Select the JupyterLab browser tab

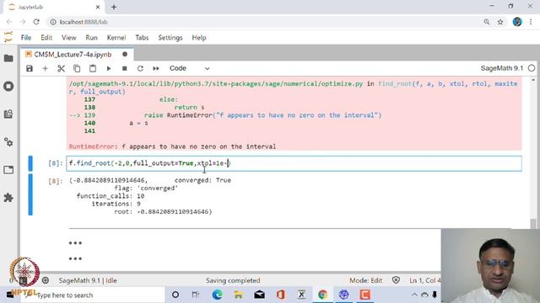(54, 7)
